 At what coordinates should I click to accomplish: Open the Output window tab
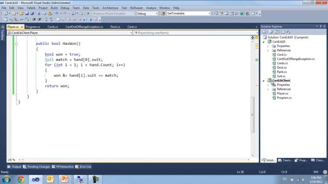pyautogui.click(x=14, y=167)
